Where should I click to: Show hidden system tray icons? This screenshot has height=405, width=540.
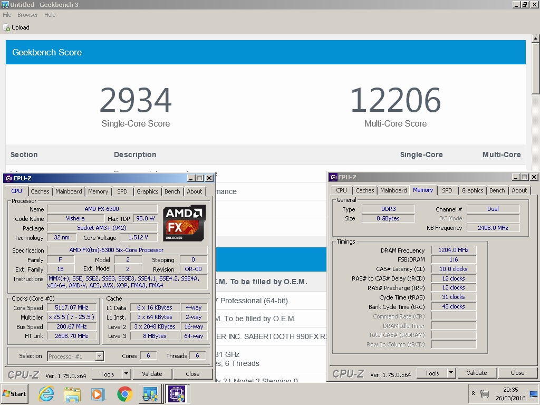tap(473, 393)
